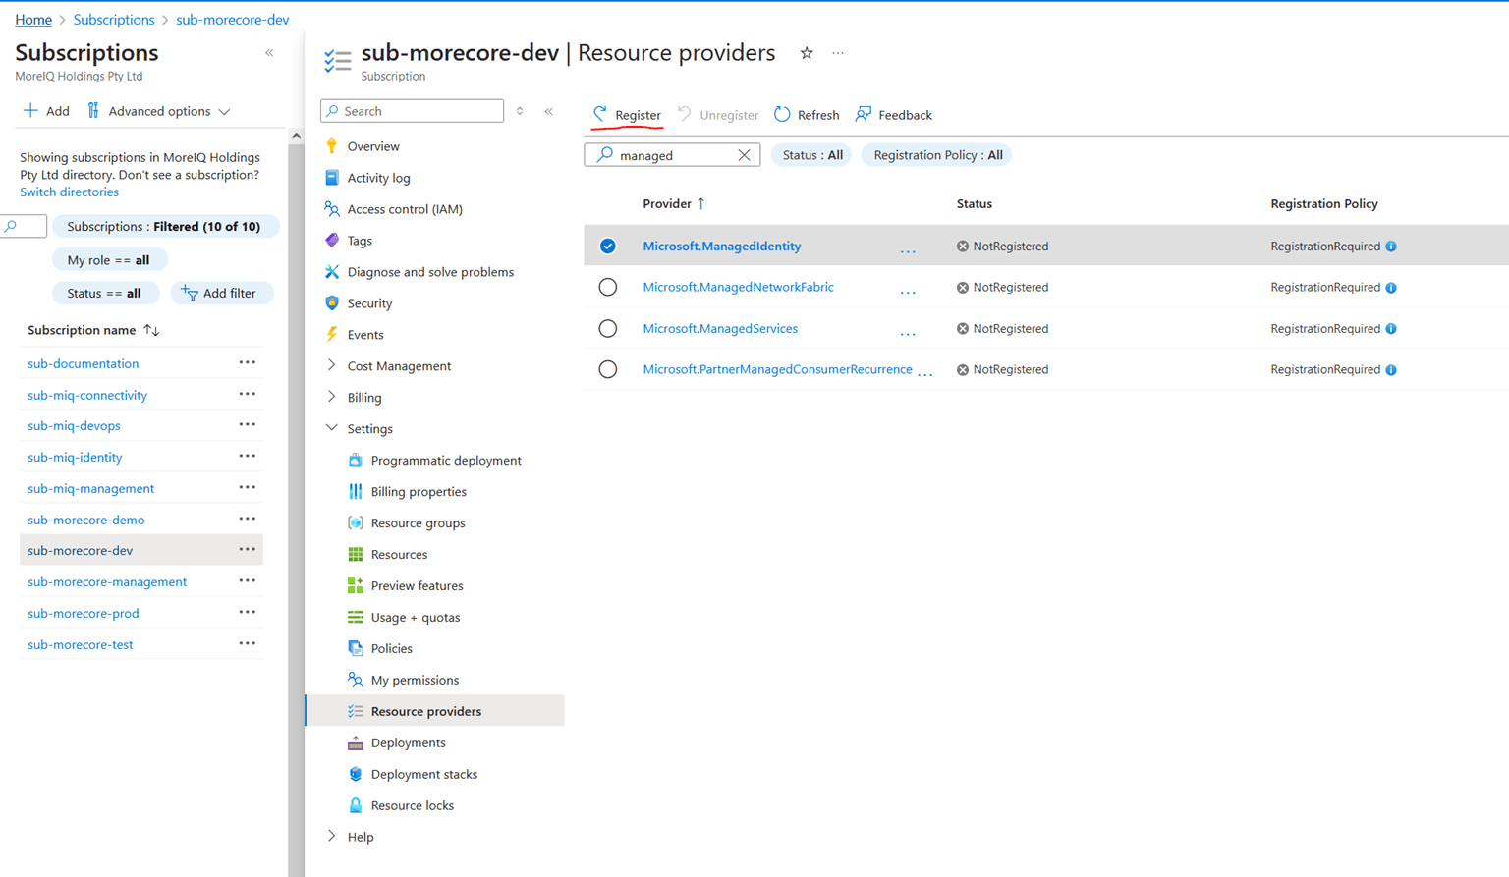Select the Microsoft.ManagedNetworkFabric radio button

point(608,287)
